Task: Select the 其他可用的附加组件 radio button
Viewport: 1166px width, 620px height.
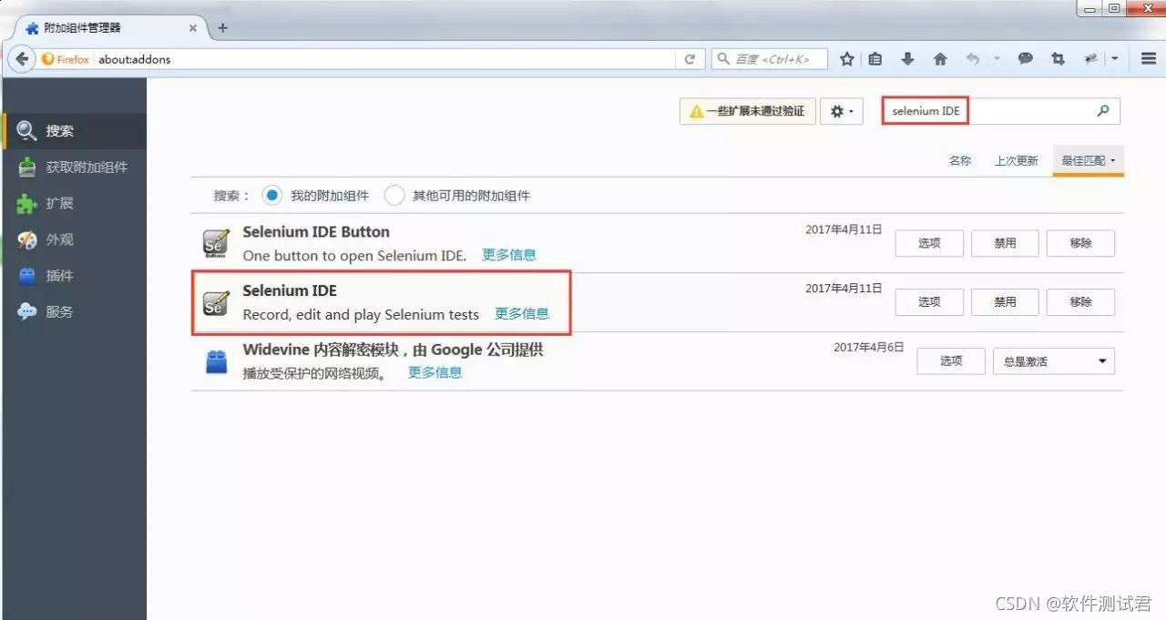Action: [x=394, y=196]
